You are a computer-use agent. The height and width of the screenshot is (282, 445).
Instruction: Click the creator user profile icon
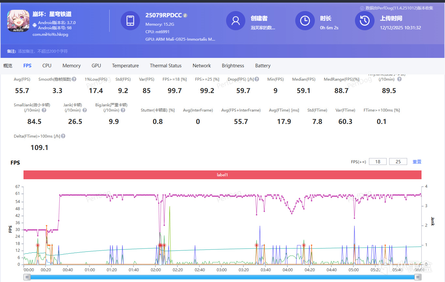pyautogui.click(x=236, y=21)
